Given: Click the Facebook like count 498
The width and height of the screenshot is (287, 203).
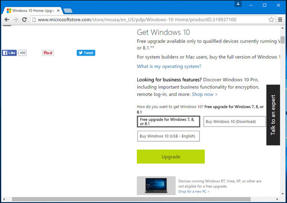Looking at the screenshot, I should (x=22, y=53).
